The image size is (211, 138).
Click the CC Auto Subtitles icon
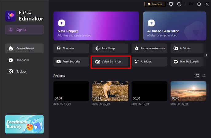coord(58,62)
